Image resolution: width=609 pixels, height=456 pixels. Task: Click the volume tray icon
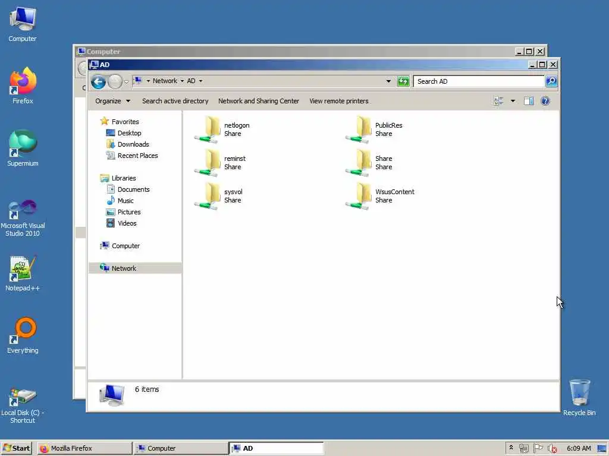[551, 448]
